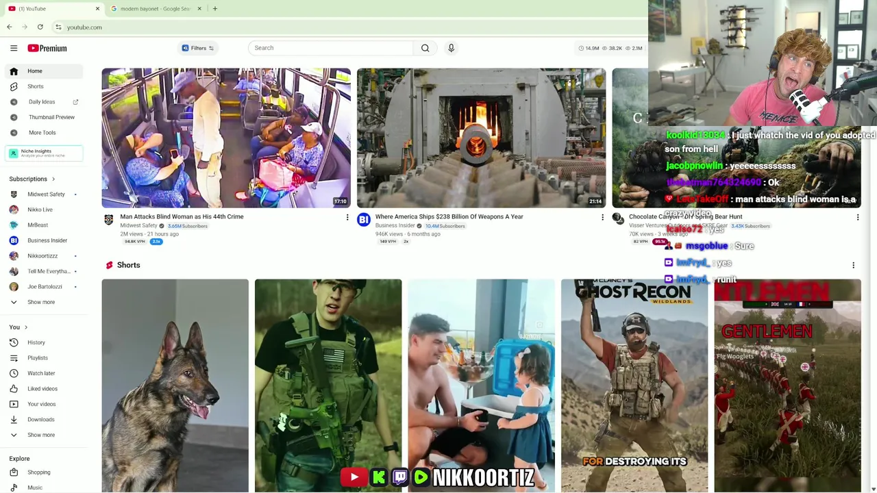The width and height of the screenshot is (877, 493).
Task: Open Joe Bartolozzi subscription
Action: click(x=44, y=287)
